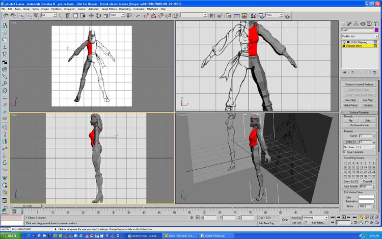The width and height of the screenshot is (382, 239).
Task: Open the Utilities panel hammer tab
Action: (x=376, y=23)
